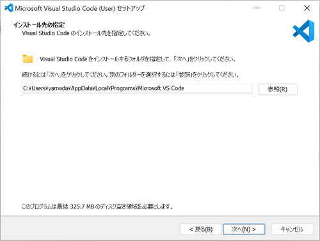
Task: Click the text Visual Studio Code をインストールするフォルダを指定して
Action: click(104, 59)
